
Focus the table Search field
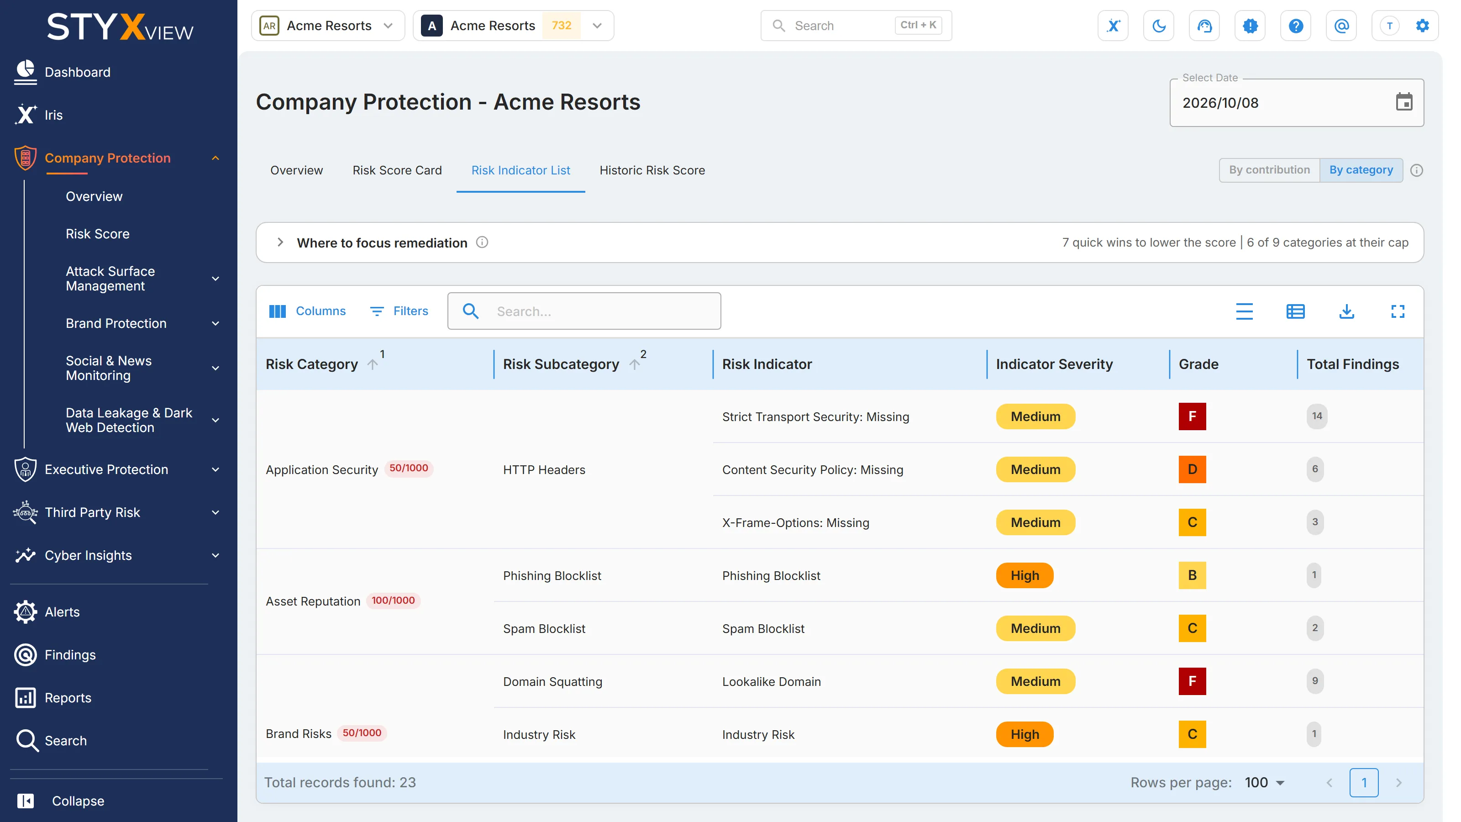point(584,311)
